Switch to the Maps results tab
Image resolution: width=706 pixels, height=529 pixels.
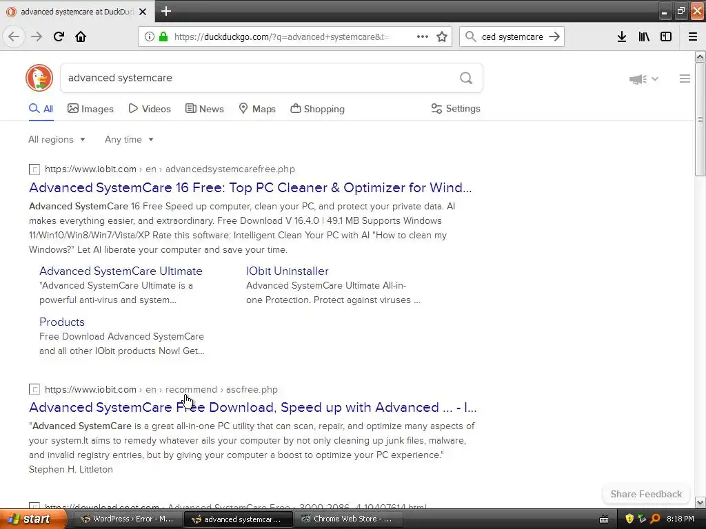[257, 109]
